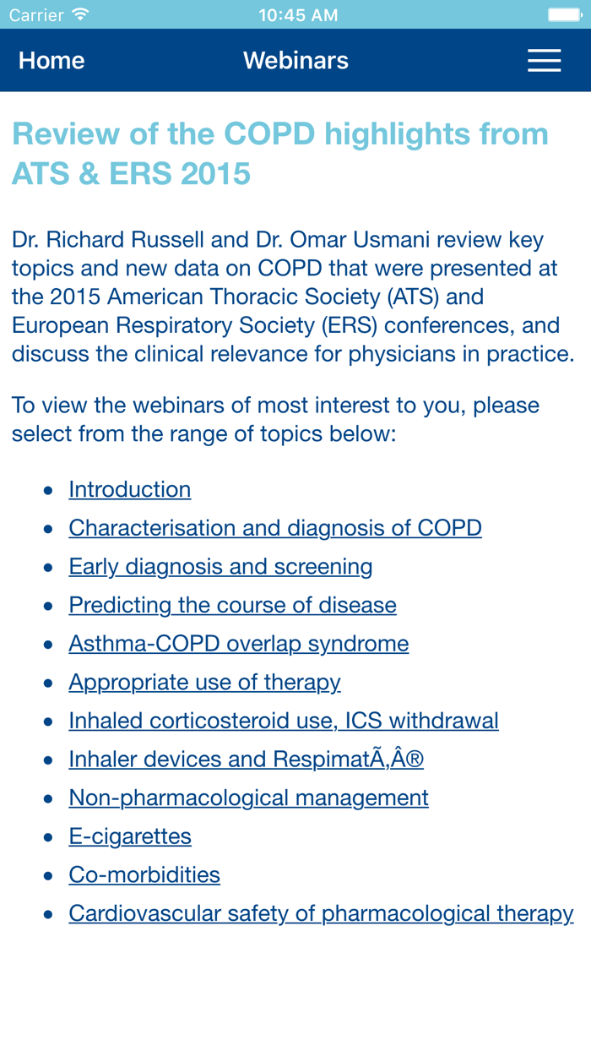Open Inhaler devices and Respimat webinar
The image size is (591, 1051).
point(247,760)
